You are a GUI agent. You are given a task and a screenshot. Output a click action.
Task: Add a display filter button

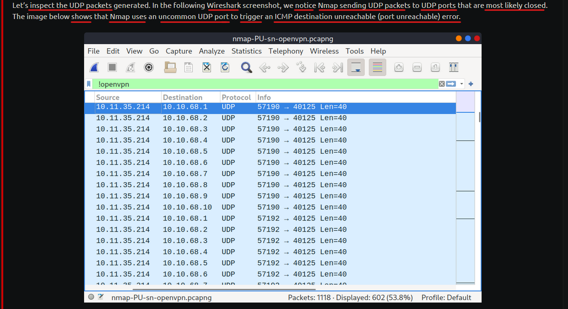(x=471, y=84)
